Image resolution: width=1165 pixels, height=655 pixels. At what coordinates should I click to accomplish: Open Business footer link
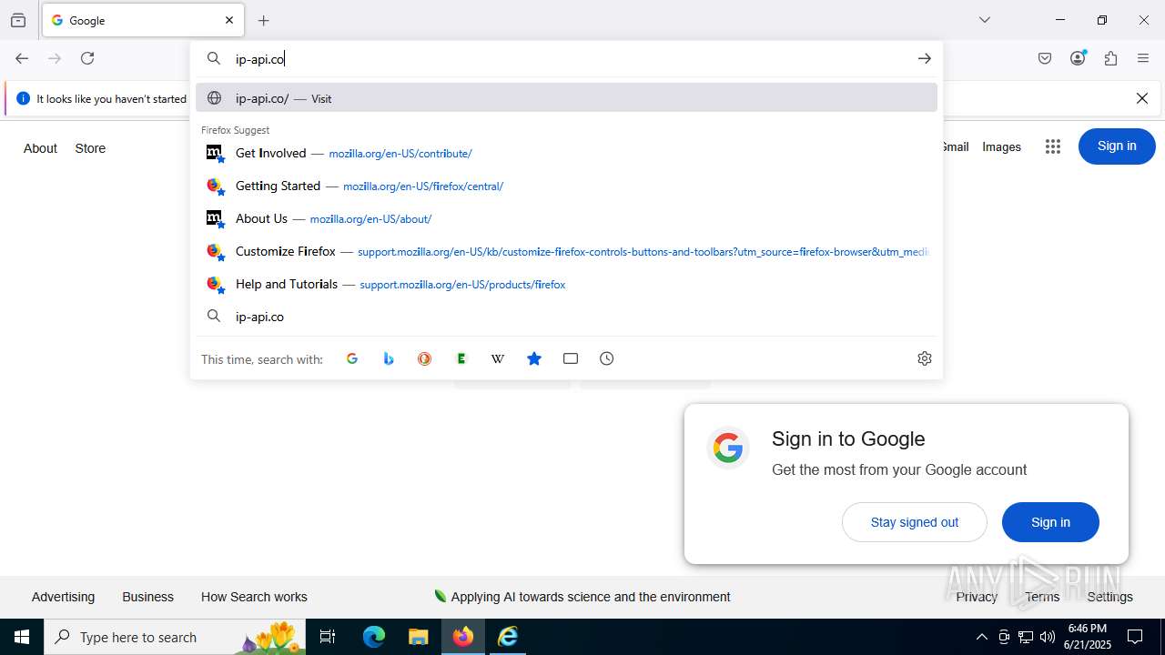coord(147,597)
